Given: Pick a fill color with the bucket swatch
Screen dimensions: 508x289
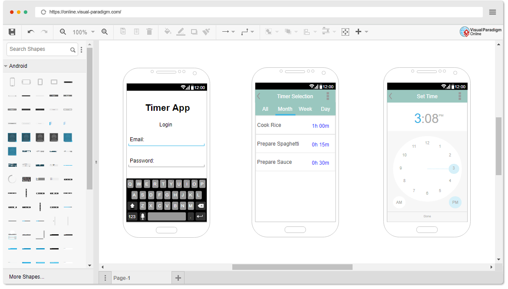Looking at the screenshot, I should [x=168, y=31].
